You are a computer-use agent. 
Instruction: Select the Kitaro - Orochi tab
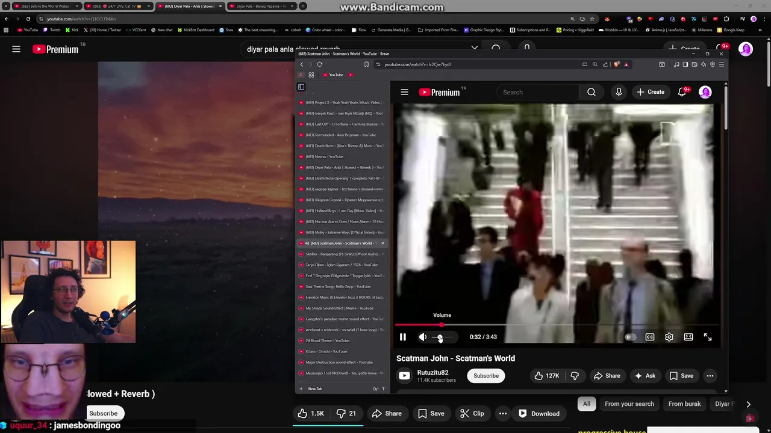point(342,351)
